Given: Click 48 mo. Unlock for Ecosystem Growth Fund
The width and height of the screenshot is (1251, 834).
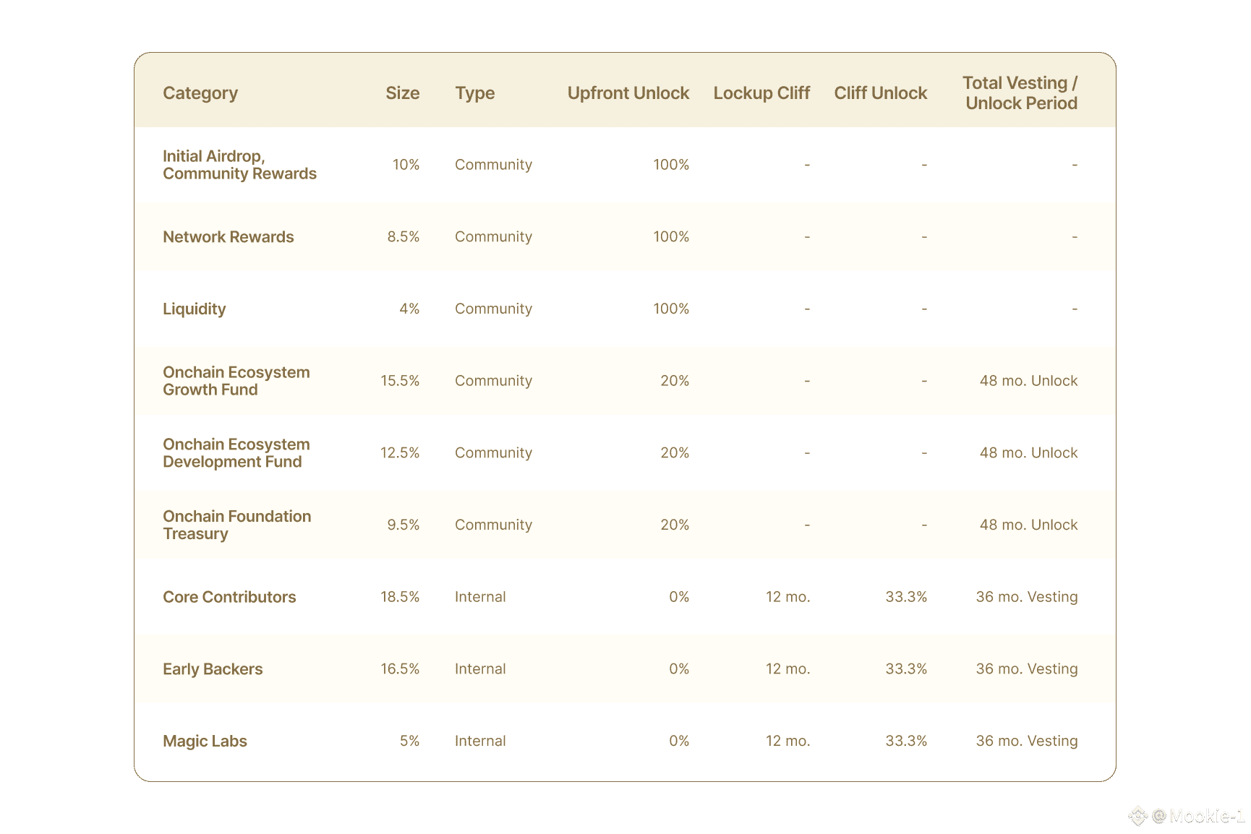Looking at the screenshot, I should pos(1029,381).
